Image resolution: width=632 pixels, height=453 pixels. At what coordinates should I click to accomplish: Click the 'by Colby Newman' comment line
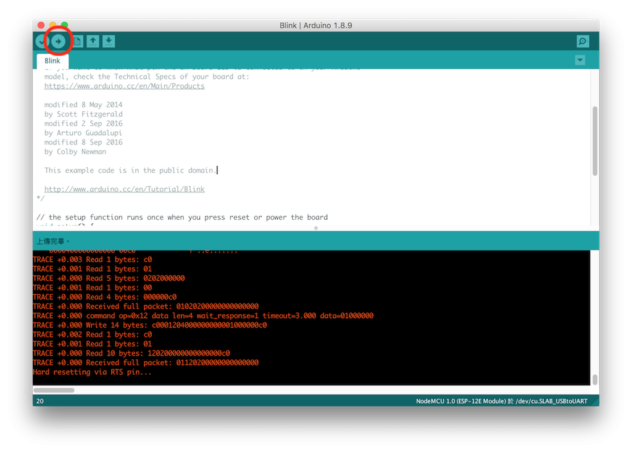pyautogui.click(x=75, y=152)
